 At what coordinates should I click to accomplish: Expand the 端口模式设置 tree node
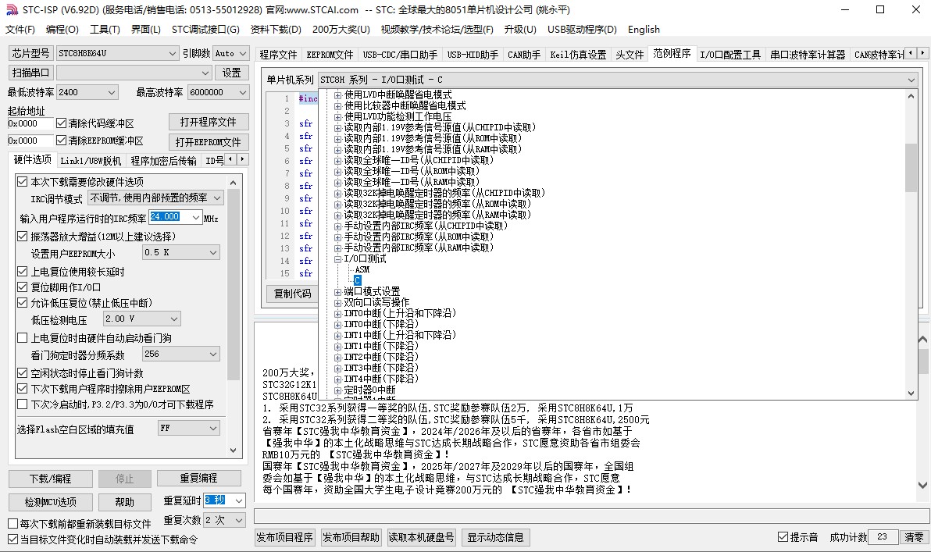pos(338,291)
